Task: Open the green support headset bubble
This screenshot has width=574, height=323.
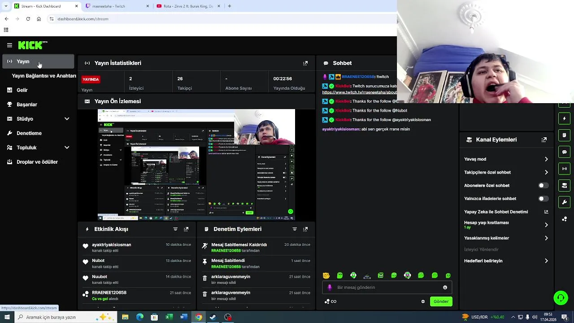Action: point(561,298)
